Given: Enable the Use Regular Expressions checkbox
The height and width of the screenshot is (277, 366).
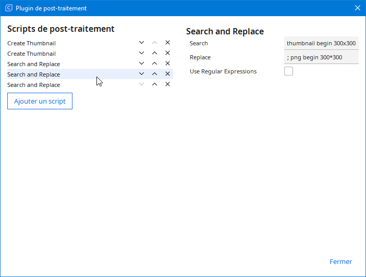Looking at the screenshot, I should pos(288,71).
